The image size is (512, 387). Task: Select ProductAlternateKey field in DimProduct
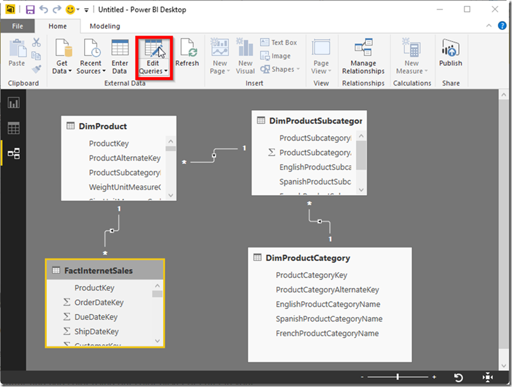(x=124, y=158)
